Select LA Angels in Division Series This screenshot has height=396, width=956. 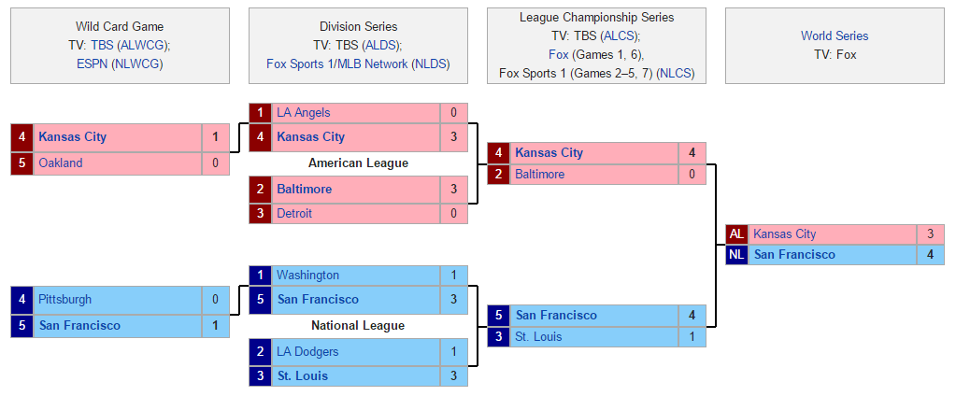(x=303, y=113)
